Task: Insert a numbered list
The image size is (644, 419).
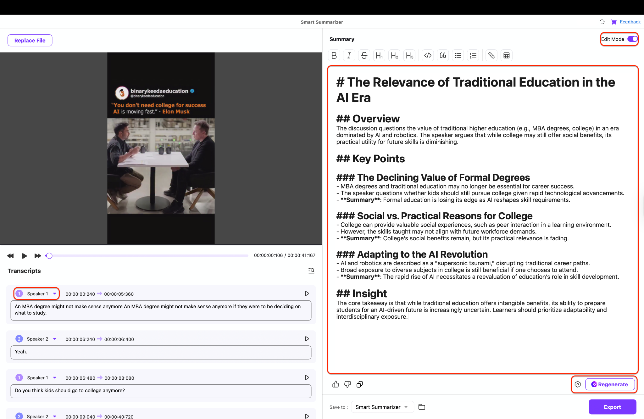Action: 473,55
